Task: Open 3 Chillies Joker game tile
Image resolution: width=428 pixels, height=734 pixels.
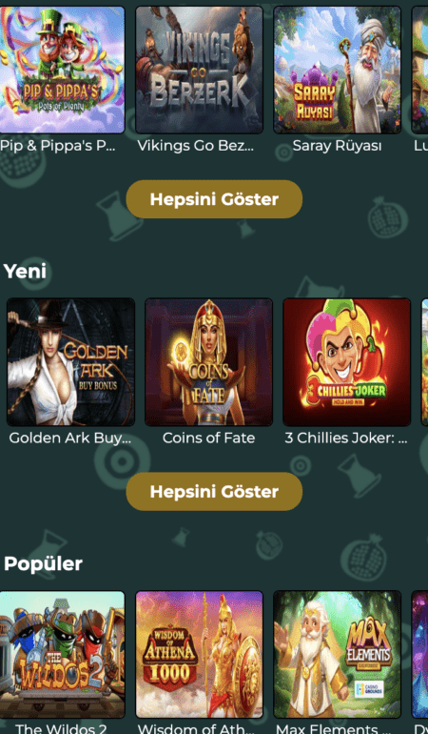Action: pyautogui.click(x=347, y=362)
